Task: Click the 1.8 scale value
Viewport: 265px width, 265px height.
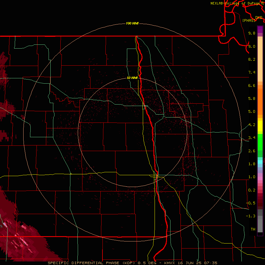Action: (252, 164)
